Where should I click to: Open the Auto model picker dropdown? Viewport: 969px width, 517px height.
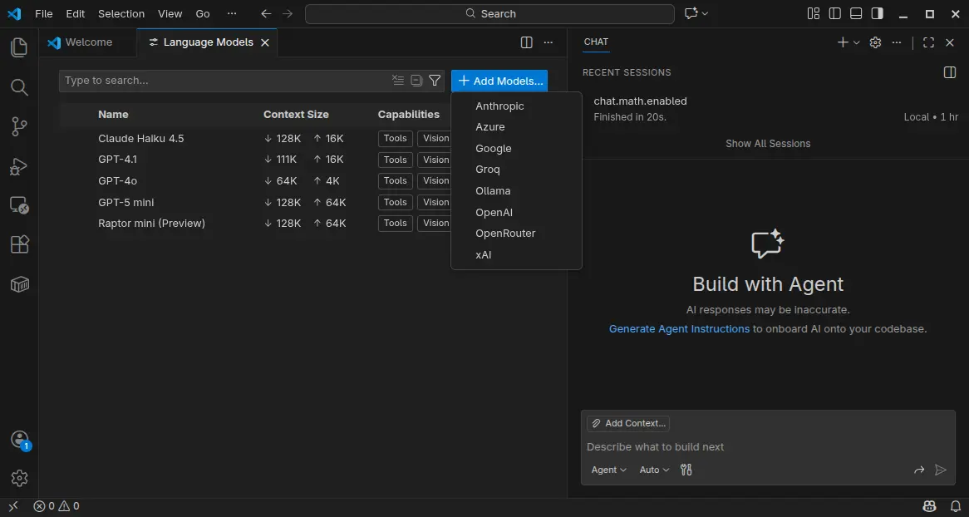click(x=654, y=470)
